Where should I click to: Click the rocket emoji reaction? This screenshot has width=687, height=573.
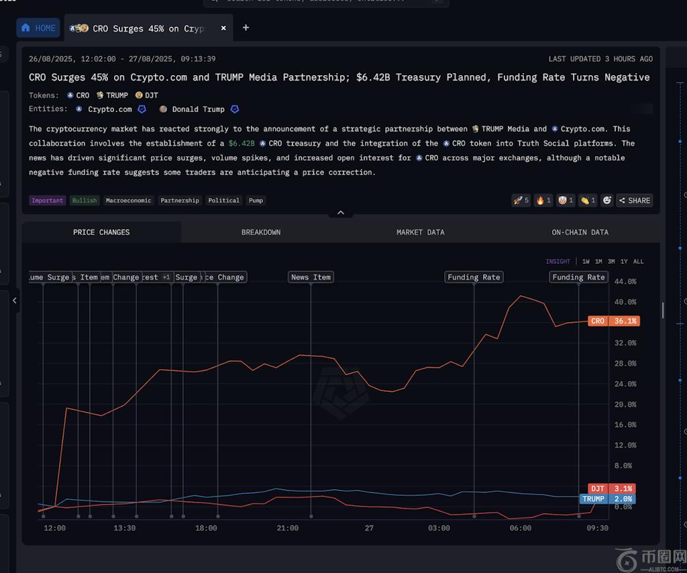521,200
